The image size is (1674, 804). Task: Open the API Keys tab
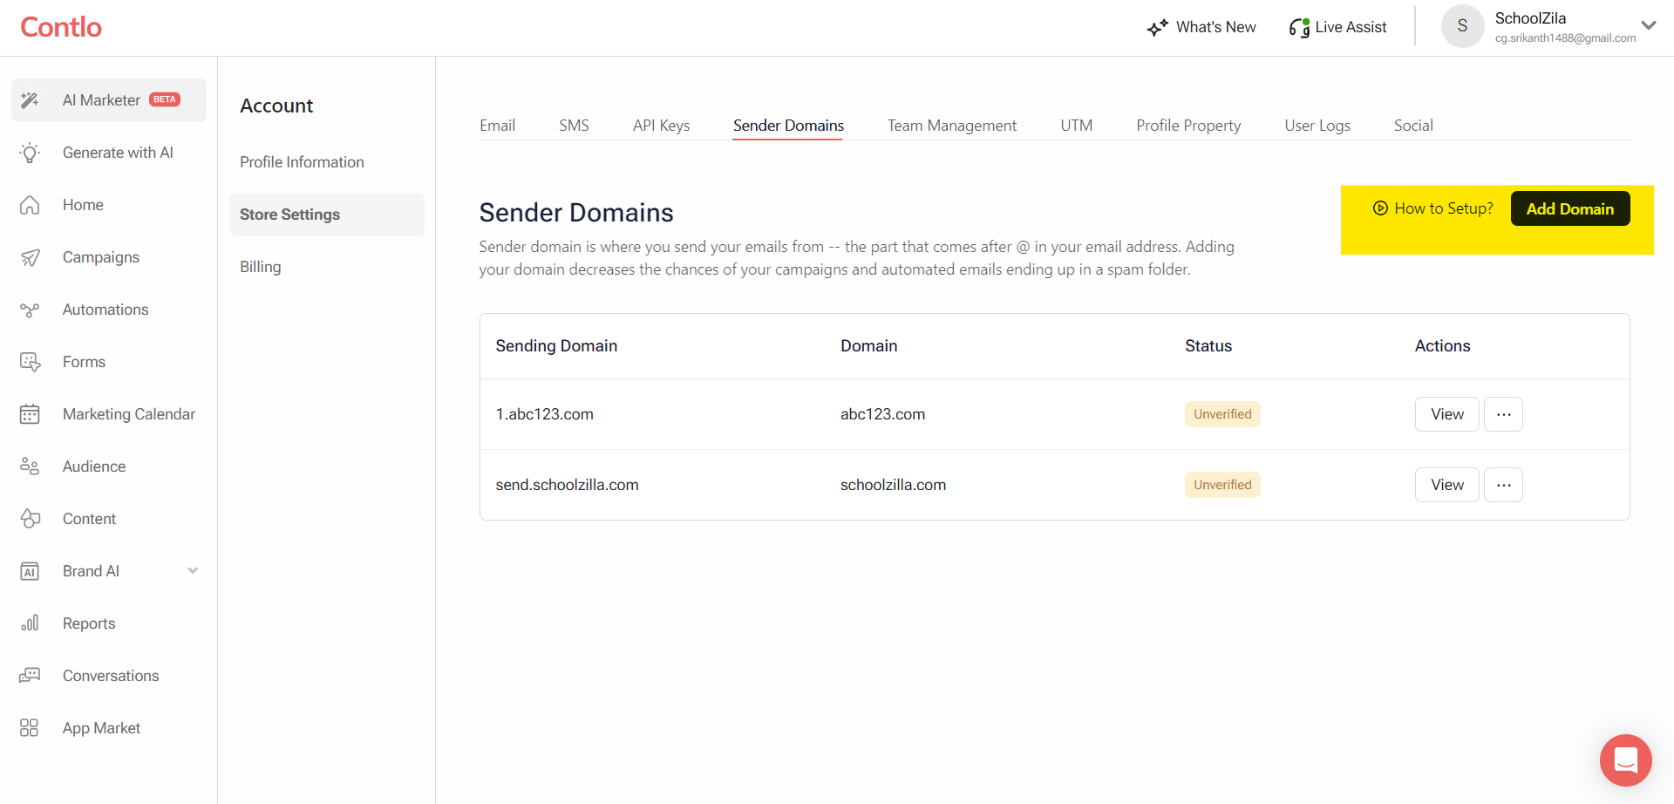[x=661, y=126]
